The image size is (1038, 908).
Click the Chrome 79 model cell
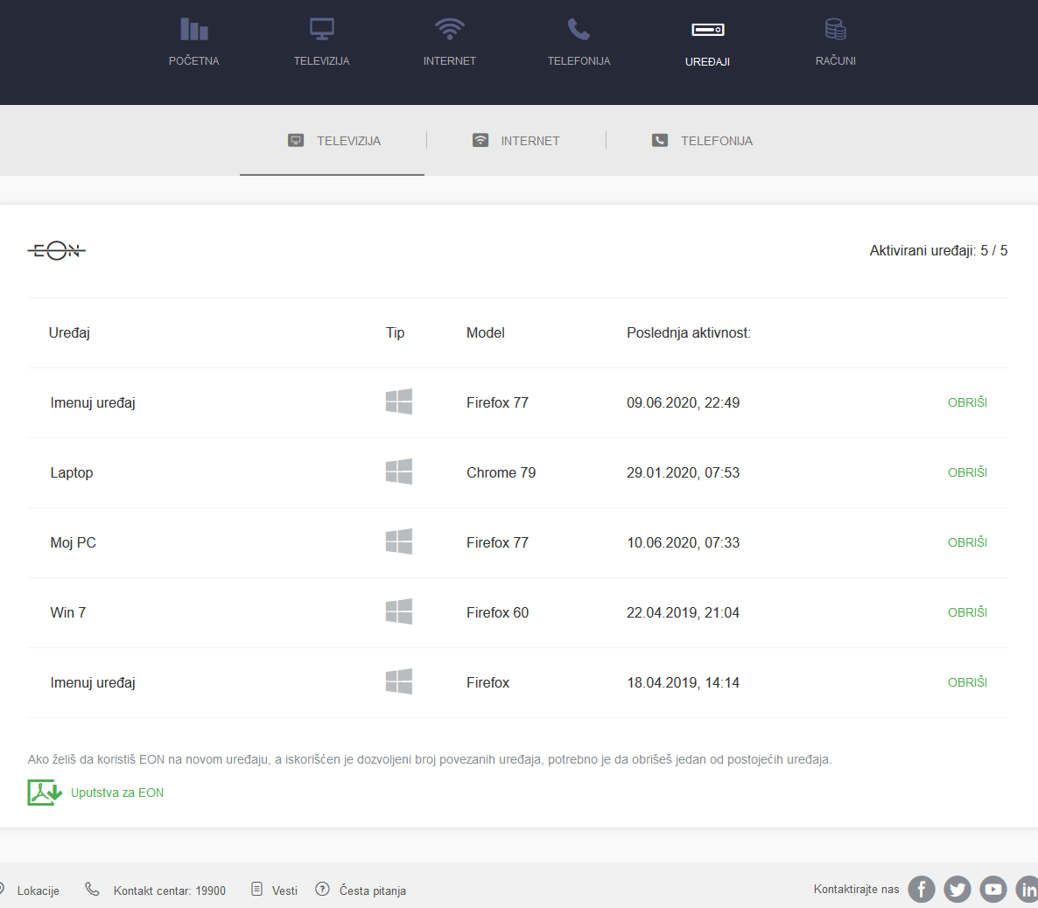501,472
